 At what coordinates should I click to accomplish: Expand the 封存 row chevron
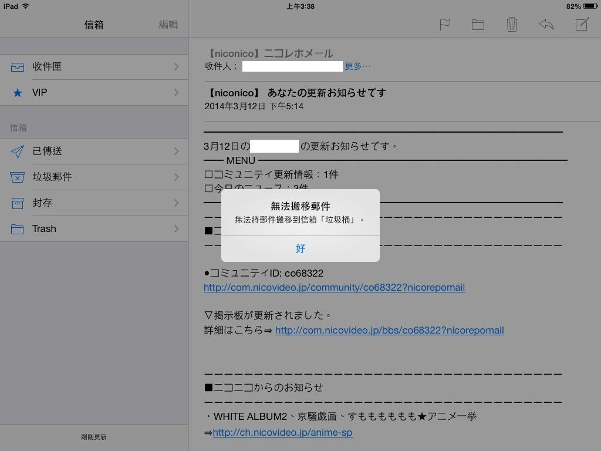(176, 203)
